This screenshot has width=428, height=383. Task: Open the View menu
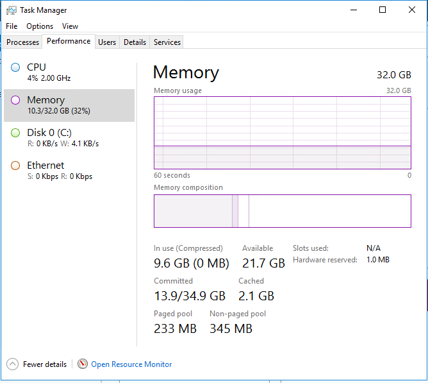tap(70, 26)
